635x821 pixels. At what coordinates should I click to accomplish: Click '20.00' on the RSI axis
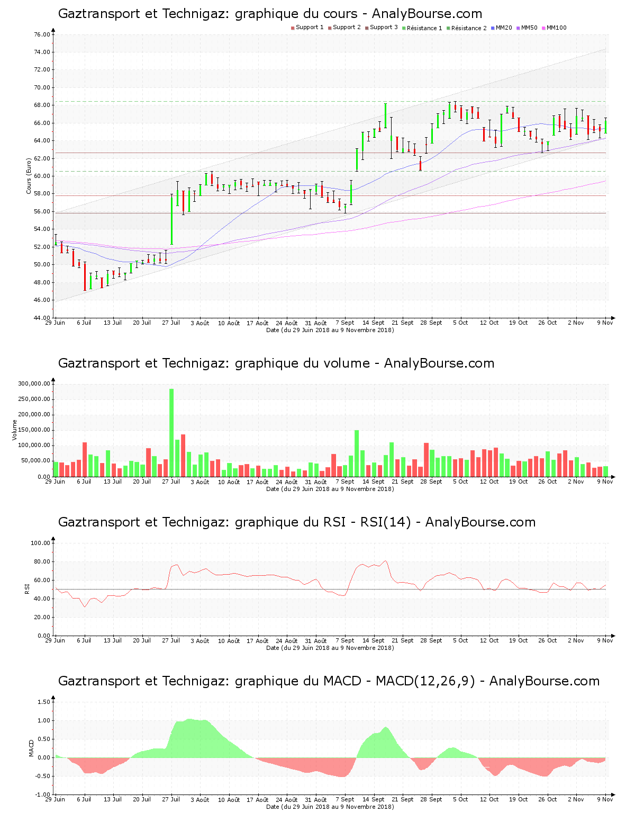tap(42, 617)
